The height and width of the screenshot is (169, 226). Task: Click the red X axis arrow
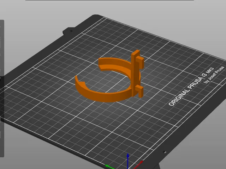[138, 165]
